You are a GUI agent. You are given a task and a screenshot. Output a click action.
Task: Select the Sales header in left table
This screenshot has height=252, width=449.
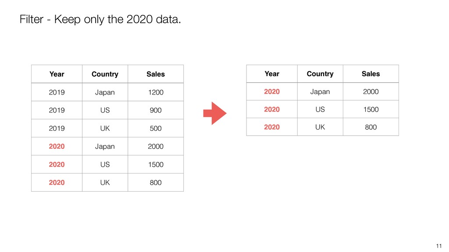tap(156, 74)
